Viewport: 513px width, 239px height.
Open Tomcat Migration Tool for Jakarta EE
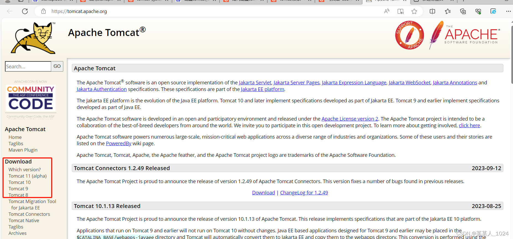(32, 205)
